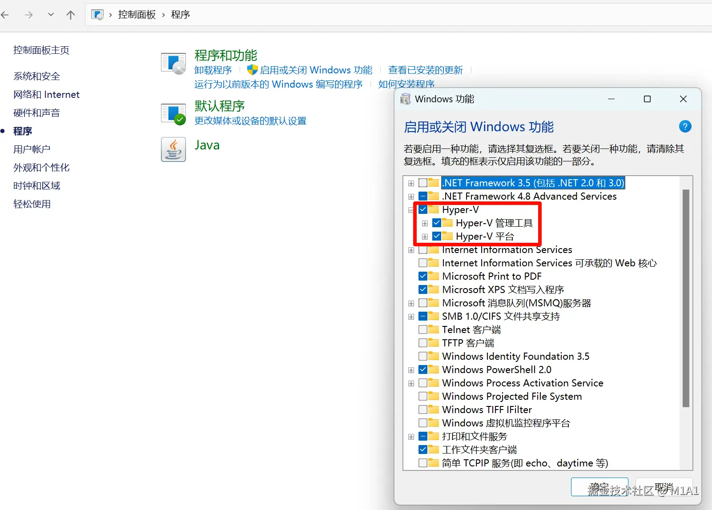Click the back arrow in navigation bar
Screen dimensions: 712x510
(x=5, y=15)
